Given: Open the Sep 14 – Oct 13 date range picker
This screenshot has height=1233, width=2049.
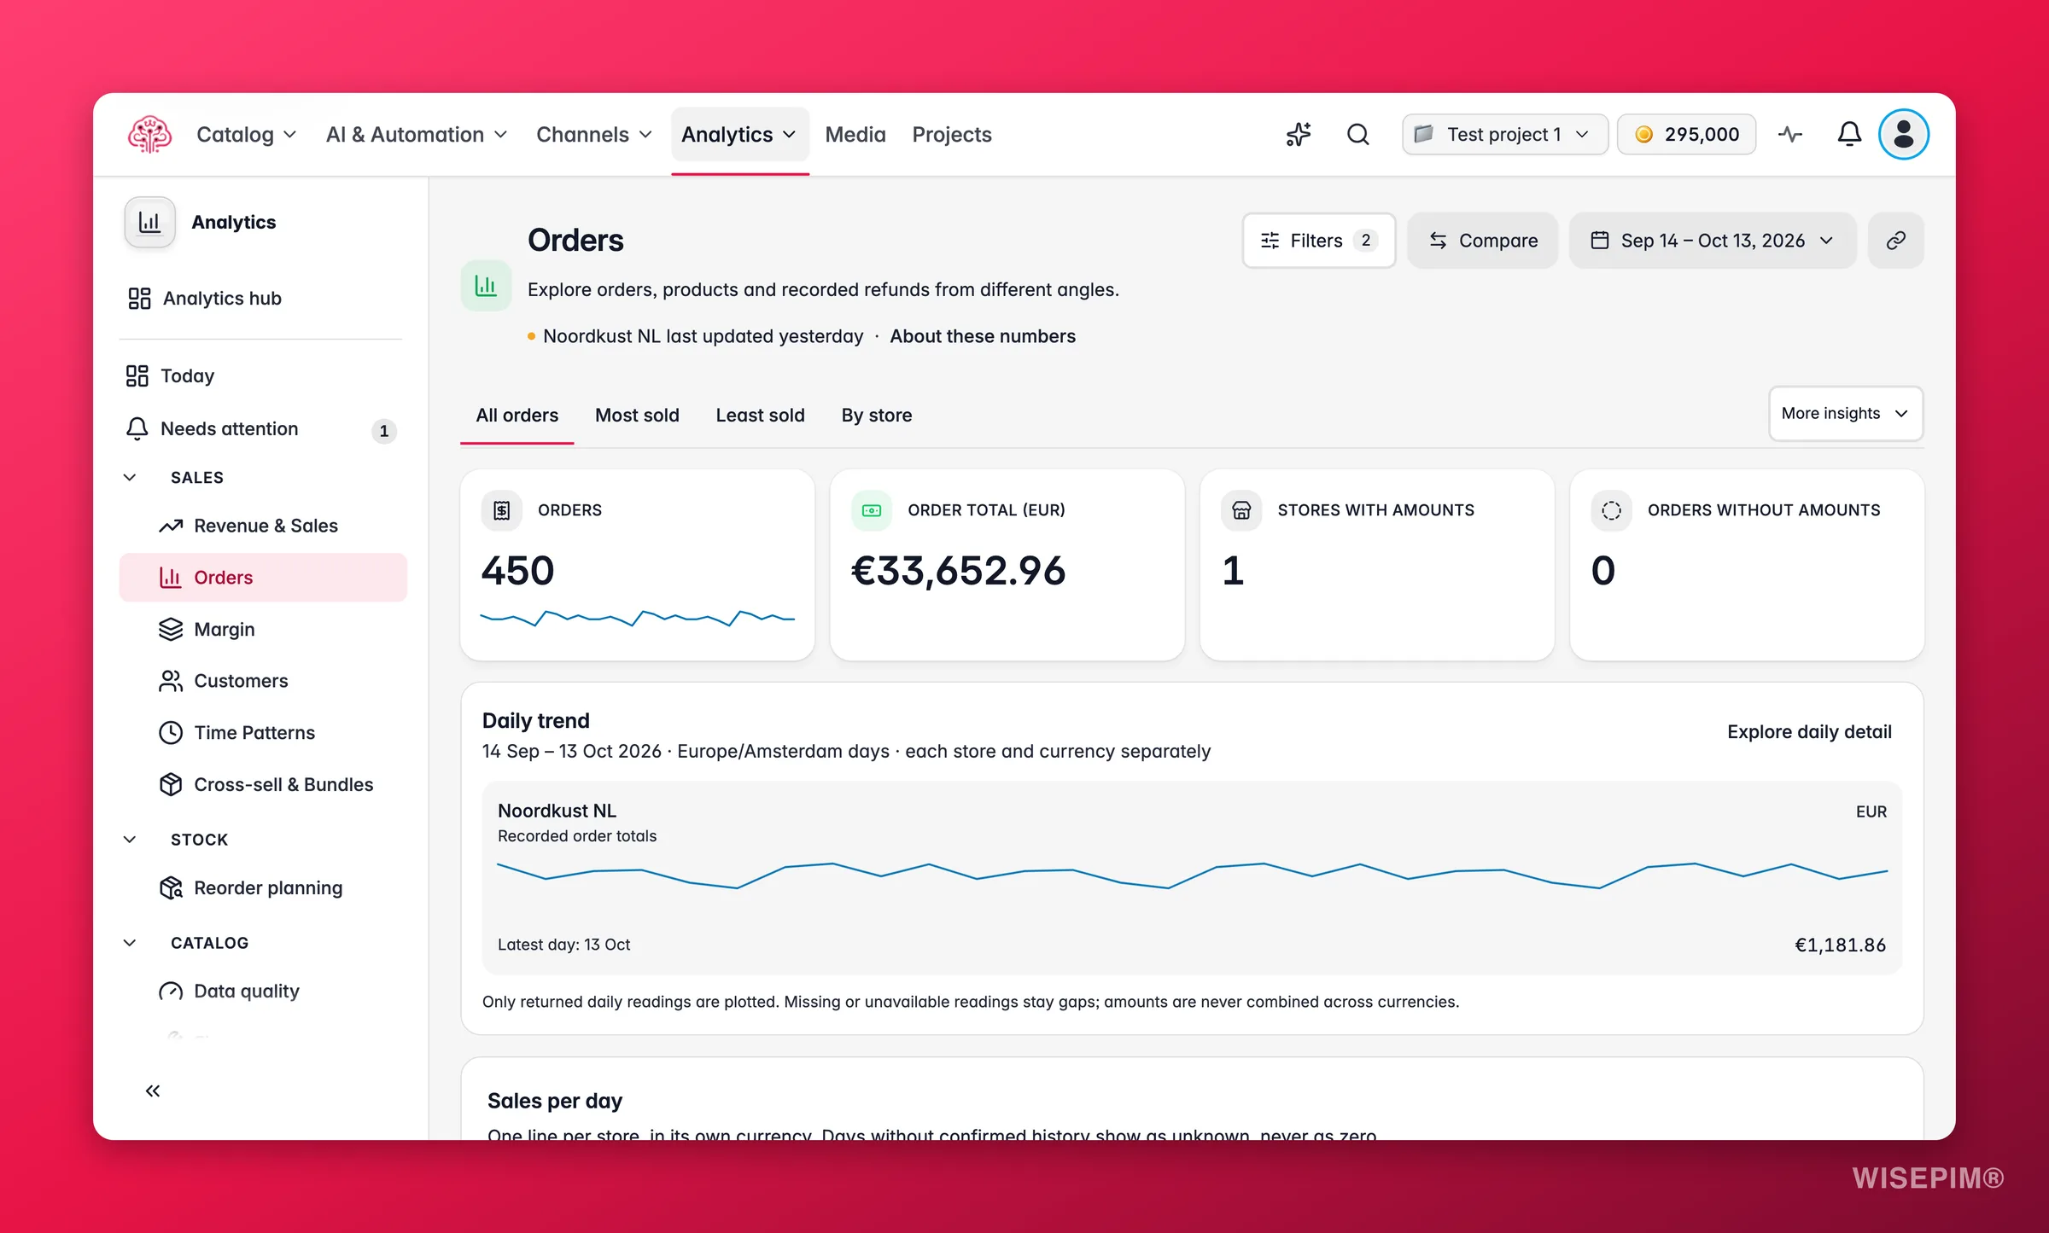Looking at the screenshot, I should pyautogui.click(x=1713, y=241).
